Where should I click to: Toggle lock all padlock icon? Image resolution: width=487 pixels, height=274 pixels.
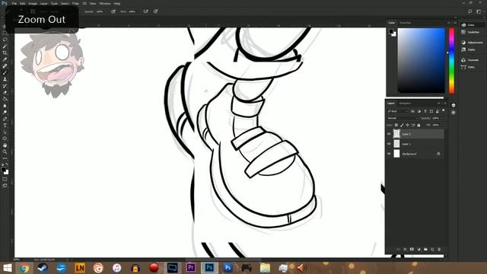point(419,125)
